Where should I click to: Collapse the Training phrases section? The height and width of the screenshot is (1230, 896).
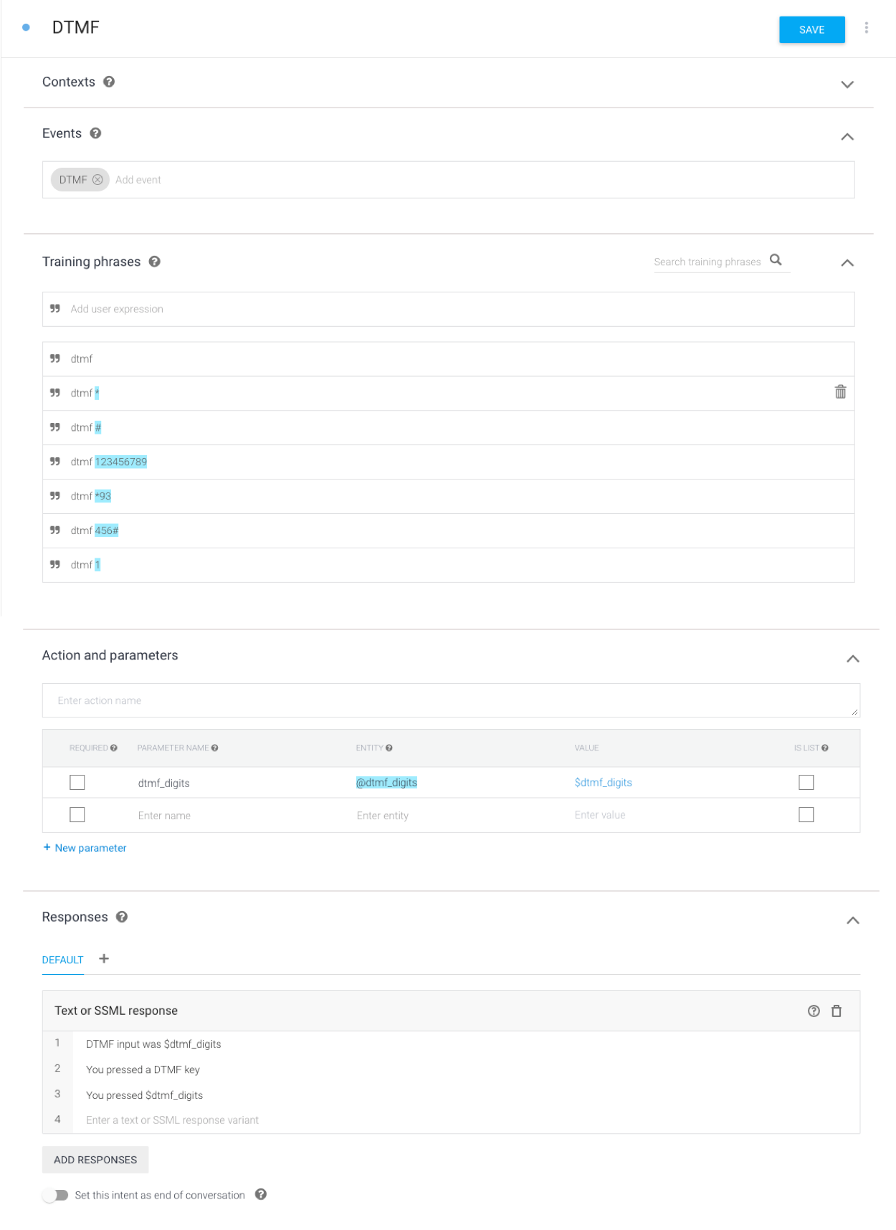tap(847, 263)
